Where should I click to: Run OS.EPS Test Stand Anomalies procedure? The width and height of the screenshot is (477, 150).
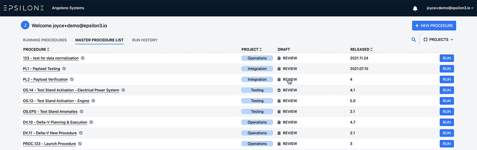pyautogui.click(x=446, y=112)
